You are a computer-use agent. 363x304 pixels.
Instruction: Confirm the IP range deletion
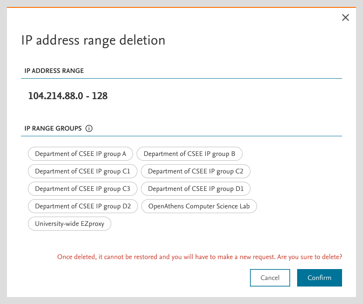[319, 278]
